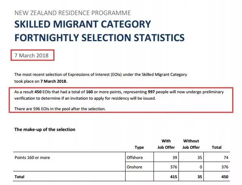Click the 'Without Job Offer' column header
Image resolution: width=242 pixels, height=185 pixels.
pos(191,144)
